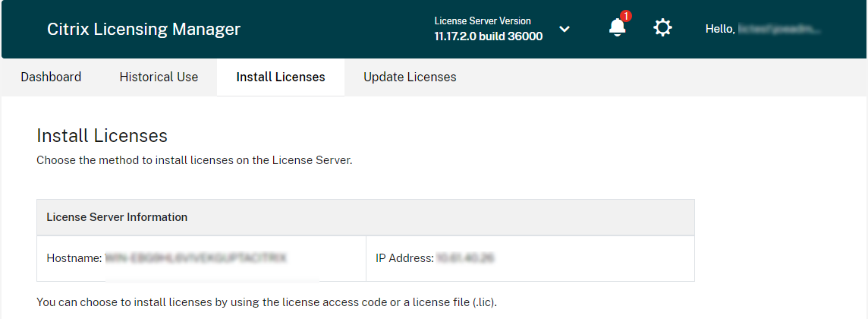Go to the Update Licenses tab

pyautogui.click(x=410, y=77)
